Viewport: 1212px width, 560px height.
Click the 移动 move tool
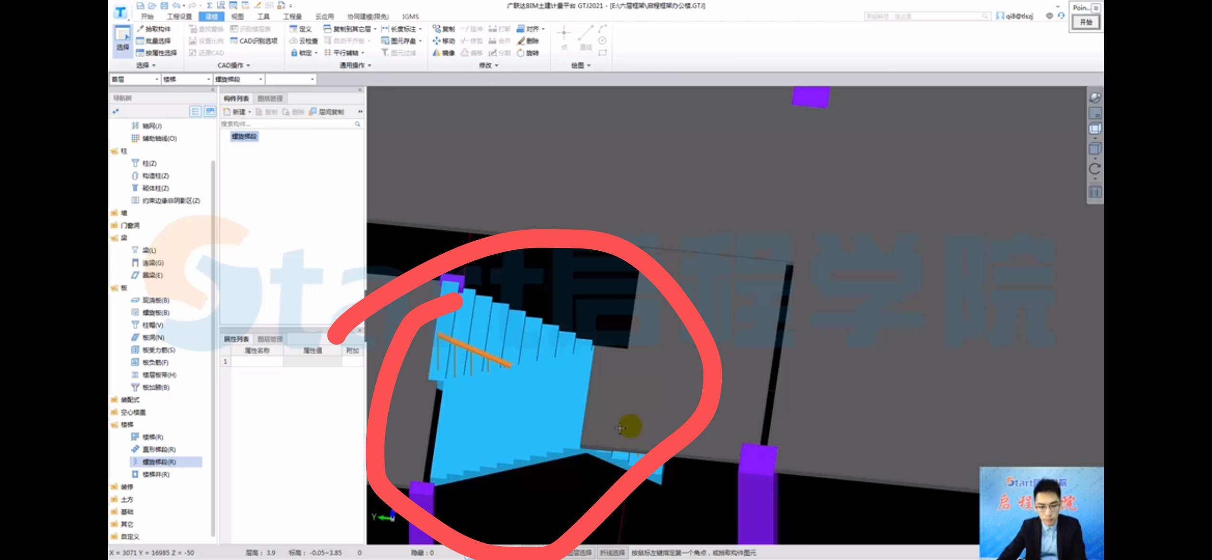pyautogui.click(x=443, y=41)
